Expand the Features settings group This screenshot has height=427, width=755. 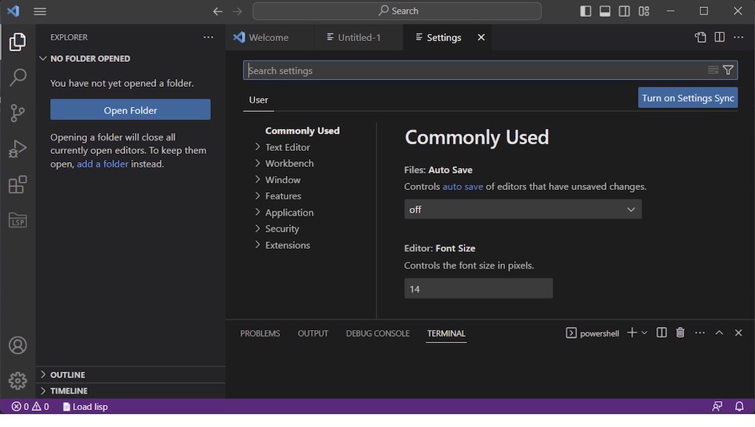pyautogui.click(x=283, y=196)
